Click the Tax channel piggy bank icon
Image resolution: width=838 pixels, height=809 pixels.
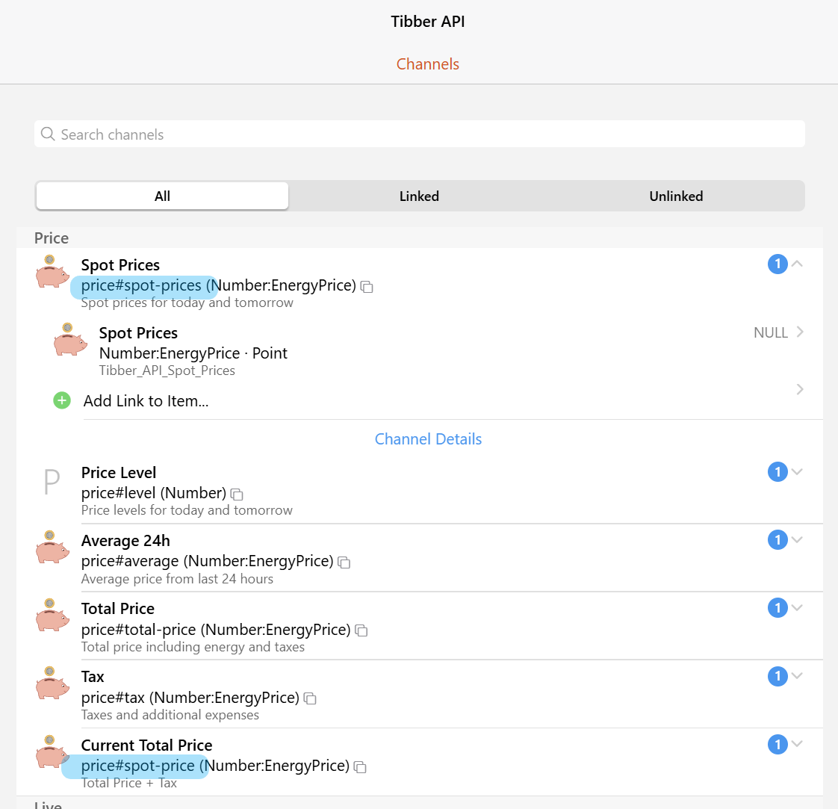(52, 683)
